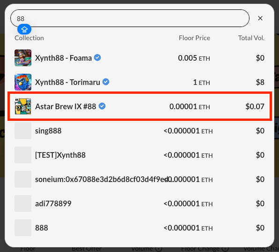279x252 pixels.
Task: Open Xynth88 - Foama collection thumbnail
Action: [23, 58]
